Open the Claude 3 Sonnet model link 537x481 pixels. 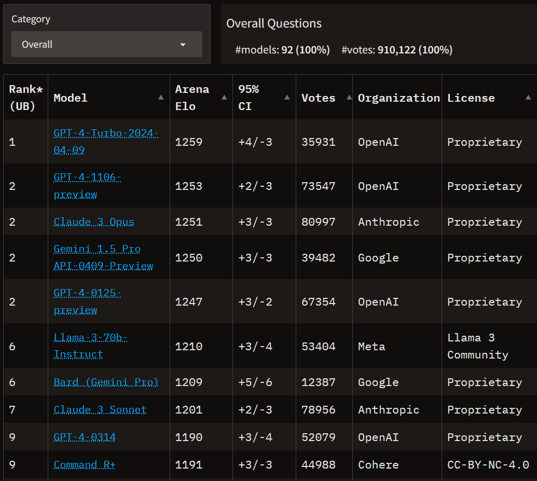coord(100,409)
